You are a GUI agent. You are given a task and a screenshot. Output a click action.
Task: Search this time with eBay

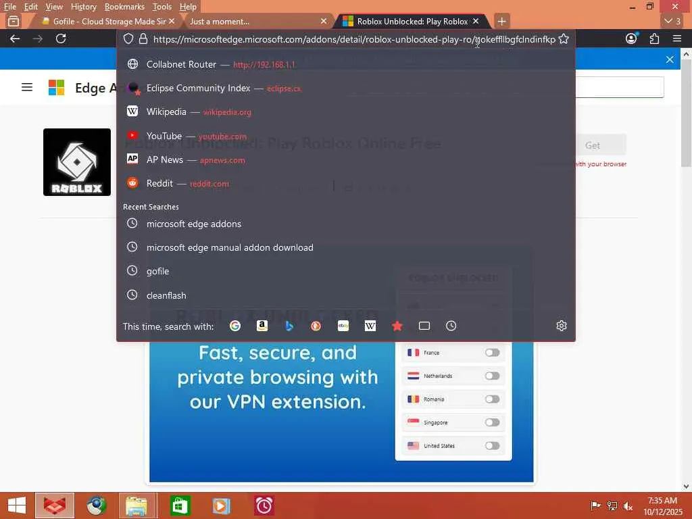(x=343, y=326)
